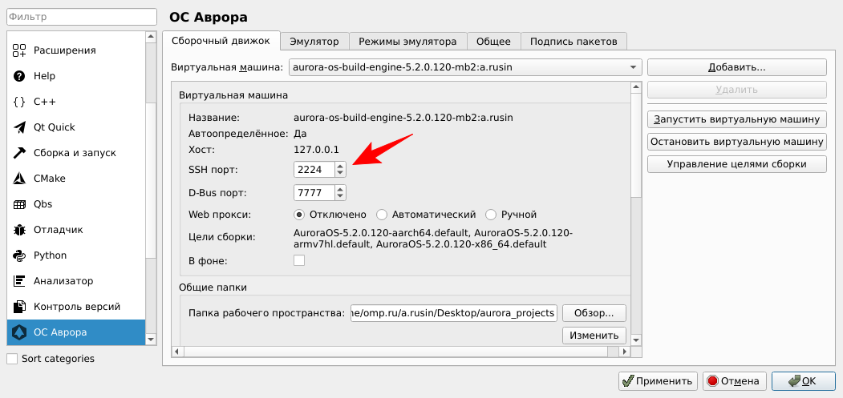Increase SSH порт value with up arrow
Viewport: 843px width, 398px height.
[x=341, y=166]
